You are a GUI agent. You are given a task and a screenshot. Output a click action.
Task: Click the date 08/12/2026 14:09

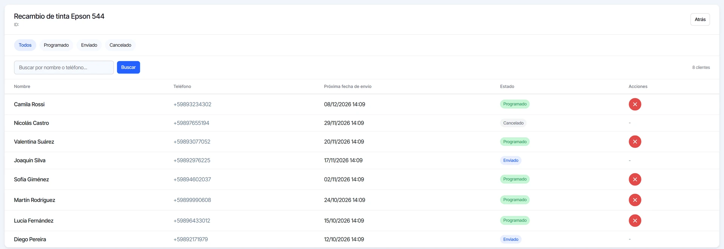(x=345, y=104)
